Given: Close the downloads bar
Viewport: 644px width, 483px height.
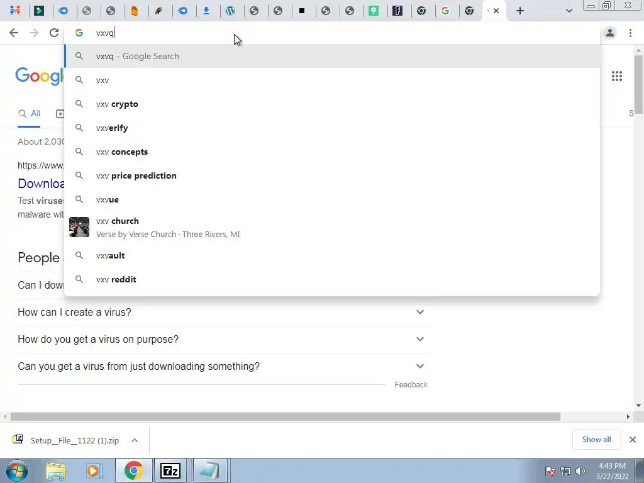Looking at the screenshot, I should tap(633, 440).
